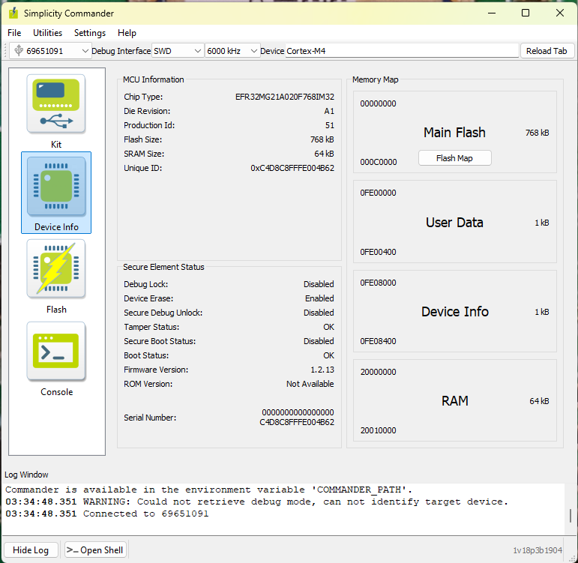Click the COMMANDER_PATH log line
The image size is (578, 563).
pos(208,490)
